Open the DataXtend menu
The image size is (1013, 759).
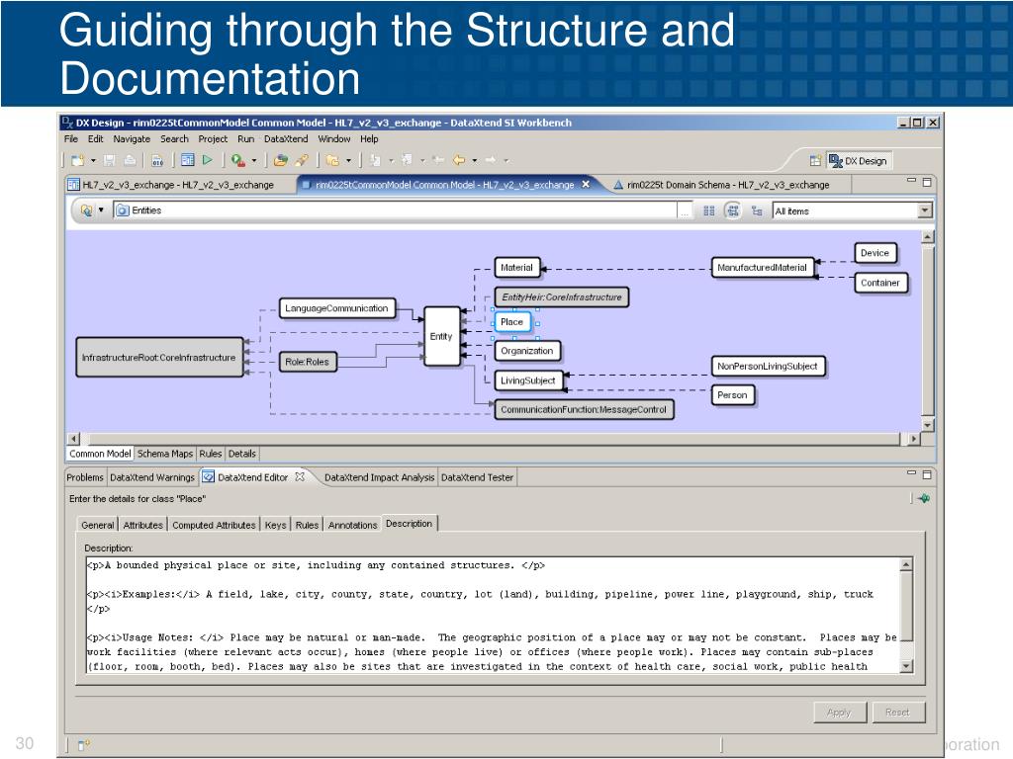[x=286, y=138]
